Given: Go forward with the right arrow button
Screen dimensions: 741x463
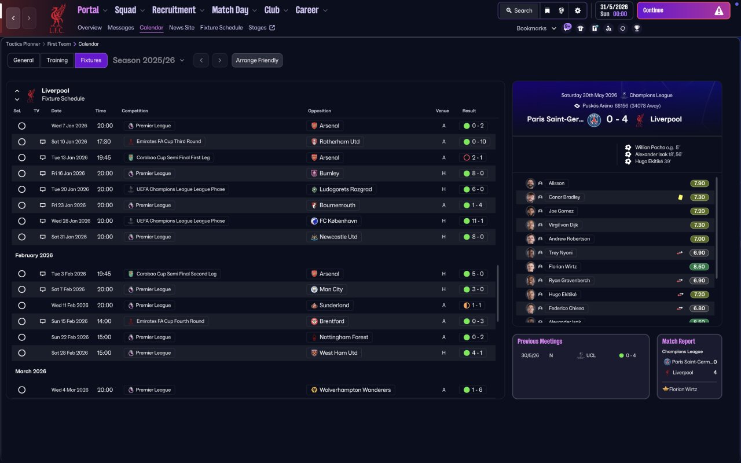Looking at the screenshot, I should [x=30, y=18].
